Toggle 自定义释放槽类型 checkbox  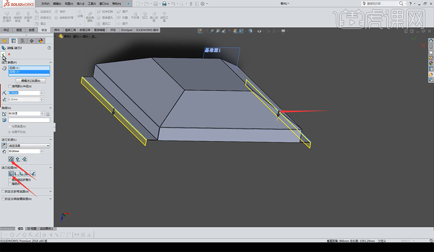[x=4, y=199]
